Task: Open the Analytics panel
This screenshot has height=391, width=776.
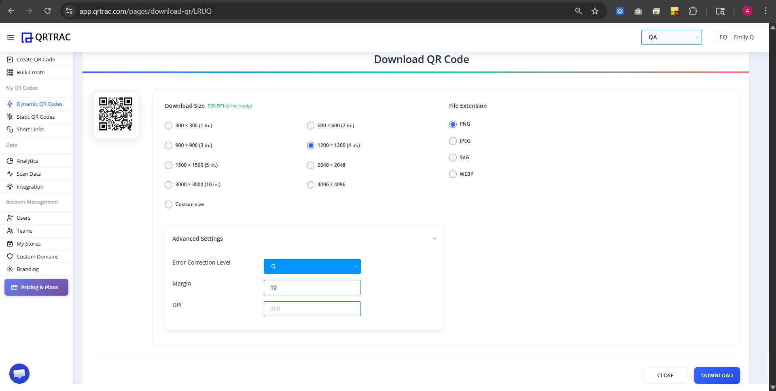Action: (x=27, y=161)
